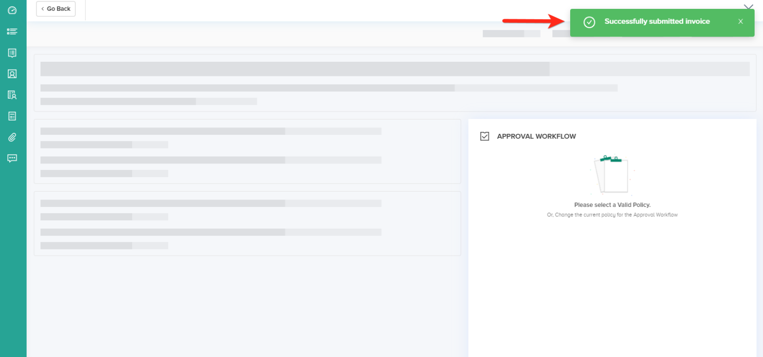763x357 pixels.
Task: Open the list view icon in sidebar
Action: (12, 32)
